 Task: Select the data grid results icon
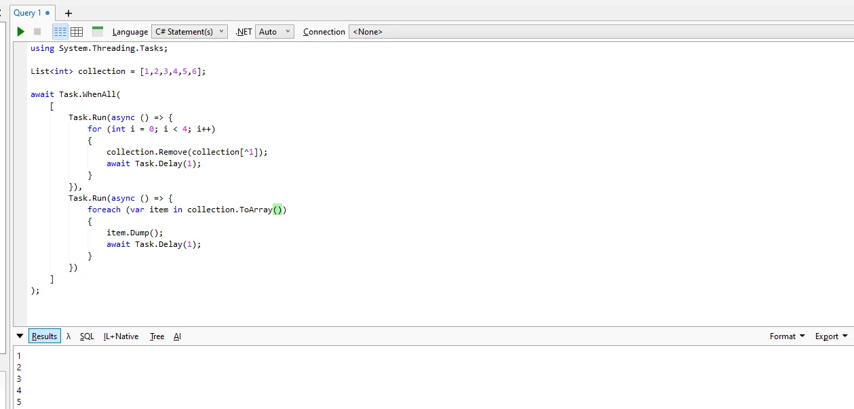(x=77, y=31)
